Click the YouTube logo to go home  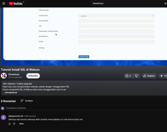(16, 4)
